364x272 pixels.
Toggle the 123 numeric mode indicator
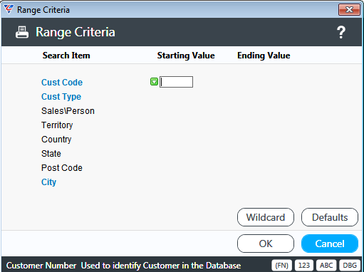[304, 266]
